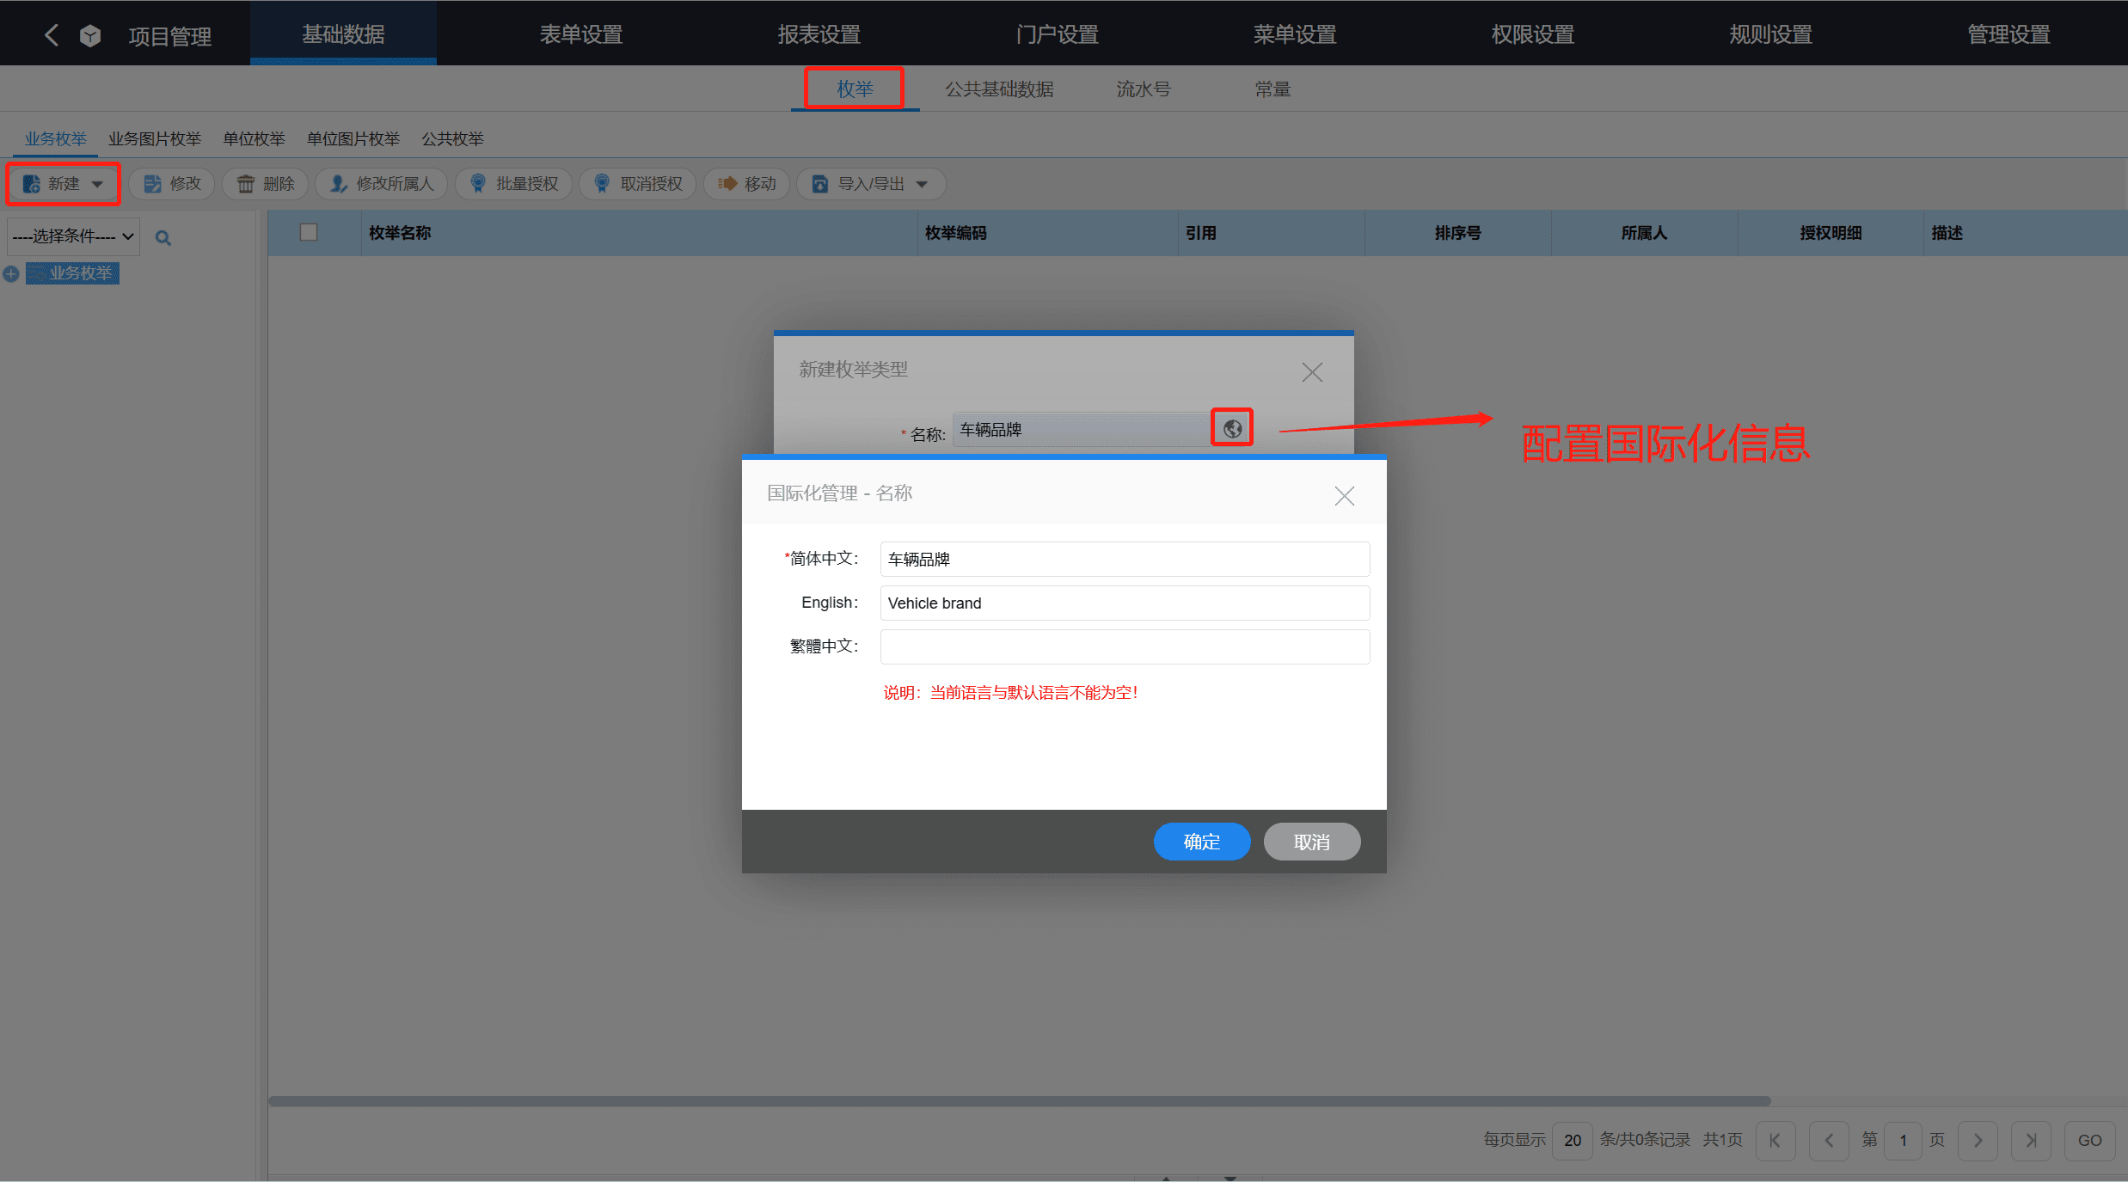Click the 移动 move toolbar button
The width and height of the screenshot is (2128, 1182).
click(x=747, y=184)
